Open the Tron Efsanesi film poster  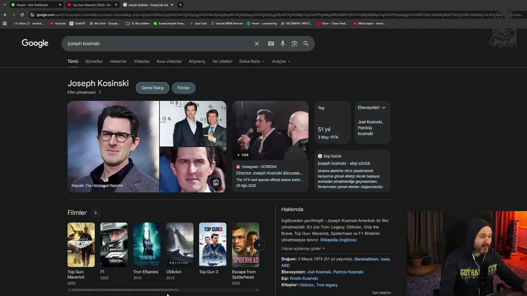coord(147,245)
